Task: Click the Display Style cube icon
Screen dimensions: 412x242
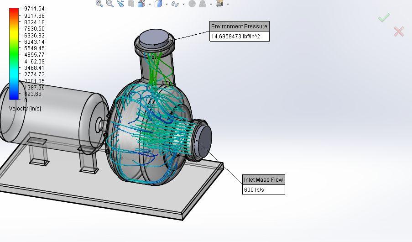Action: 158,4
